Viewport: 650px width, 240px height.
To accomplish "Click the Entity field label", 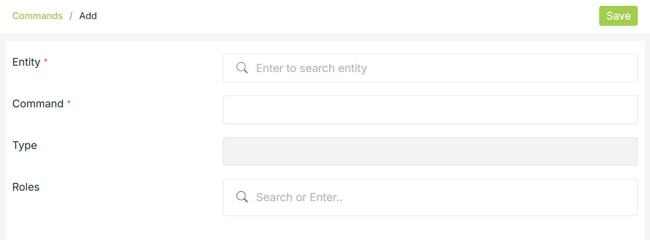I will pyautogui.click(x=26, y=62).
